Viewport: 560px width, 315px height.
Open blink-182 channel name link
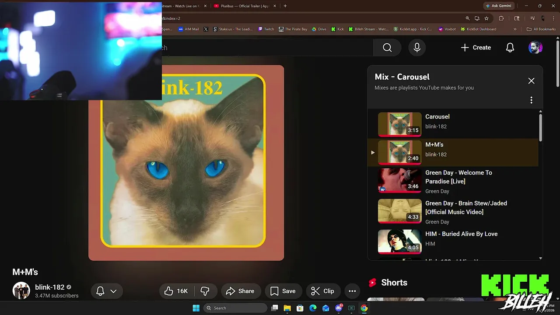pyautogui.click(x=49, y=287)
